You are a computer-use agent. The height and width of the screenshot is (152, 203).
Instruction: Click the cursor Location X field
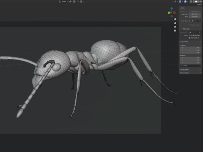[190, 48]
